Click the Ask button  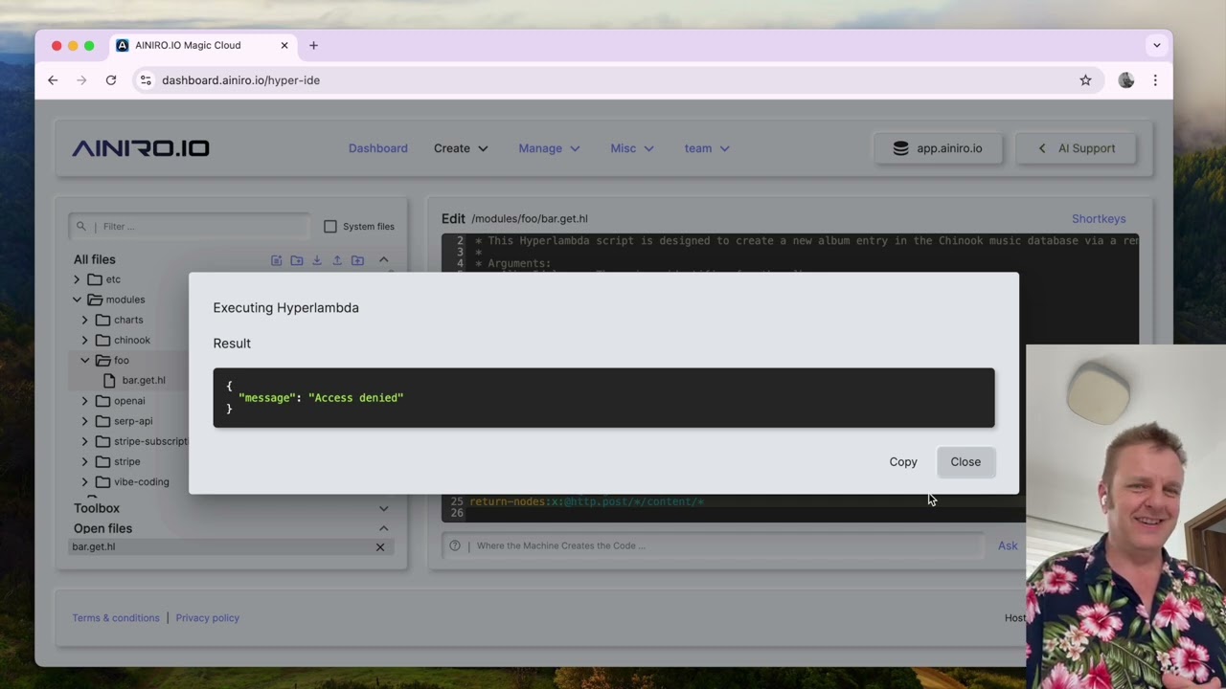click(1008, 545)
